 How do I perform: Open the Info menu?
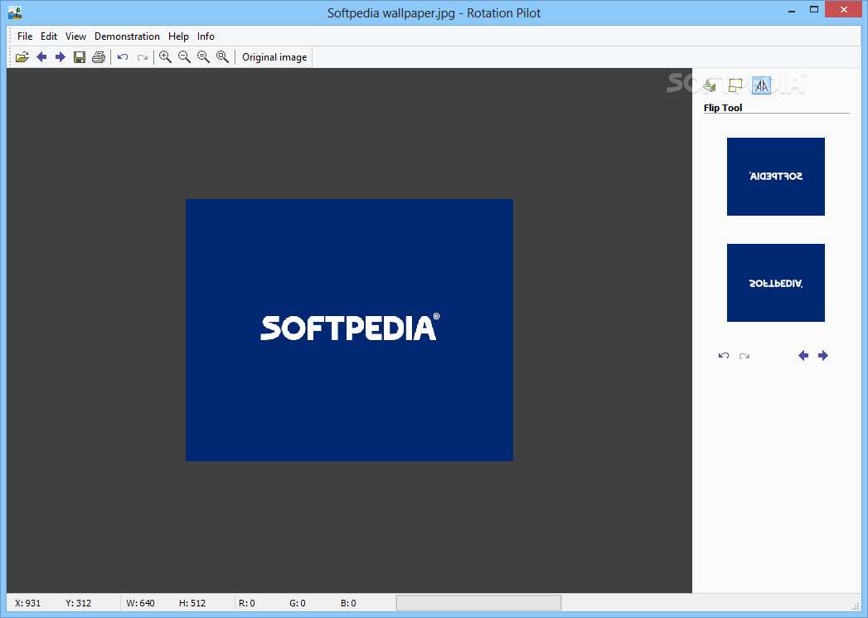(x=206, y=36)
